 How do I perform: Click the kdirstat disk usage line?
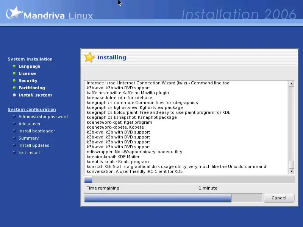(x=176, y=166)
